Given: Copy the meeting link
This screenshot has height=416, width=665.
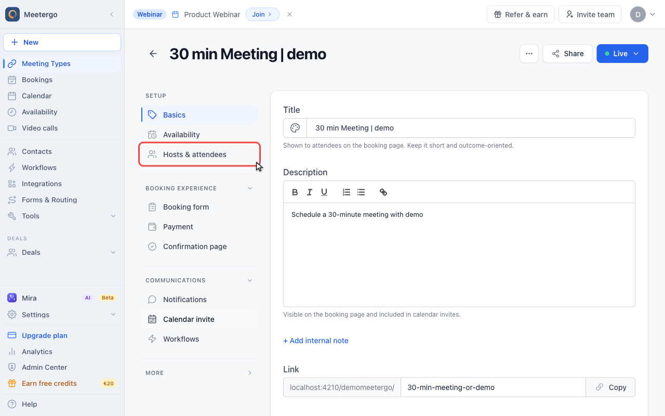Looking at the screenshot, I should coord(610,387).
